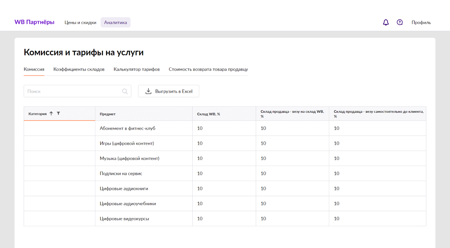This screenshot has width=450, height=248.
Task: Switch to the Коэффициенты складов tab
Action: (x=79, y=69)
